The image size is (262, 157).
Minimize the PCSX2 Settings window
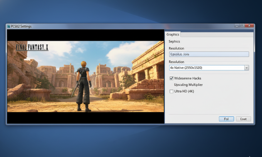pyautogui.click(x=236, y=26)
